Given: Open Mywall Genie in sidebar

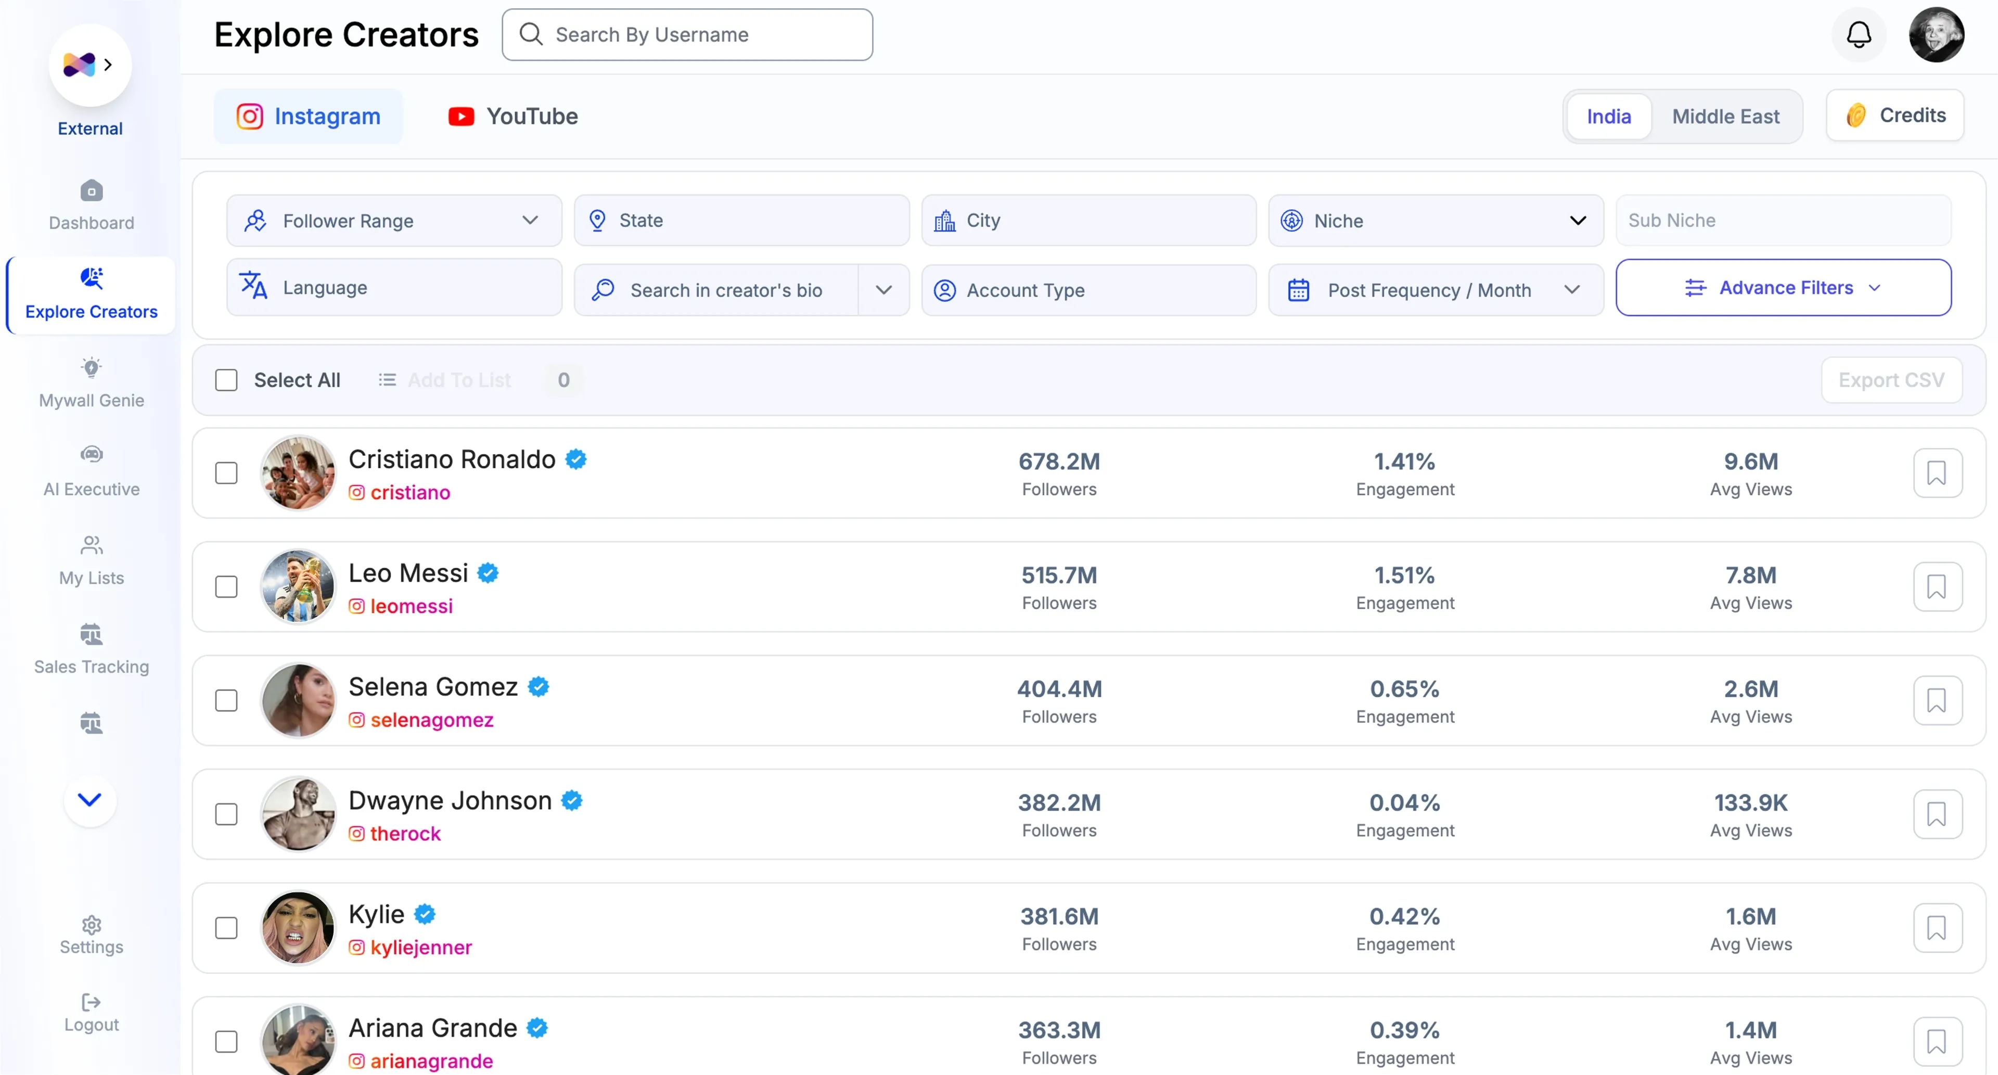Looking at the screenshot, I should click(92, 382).
